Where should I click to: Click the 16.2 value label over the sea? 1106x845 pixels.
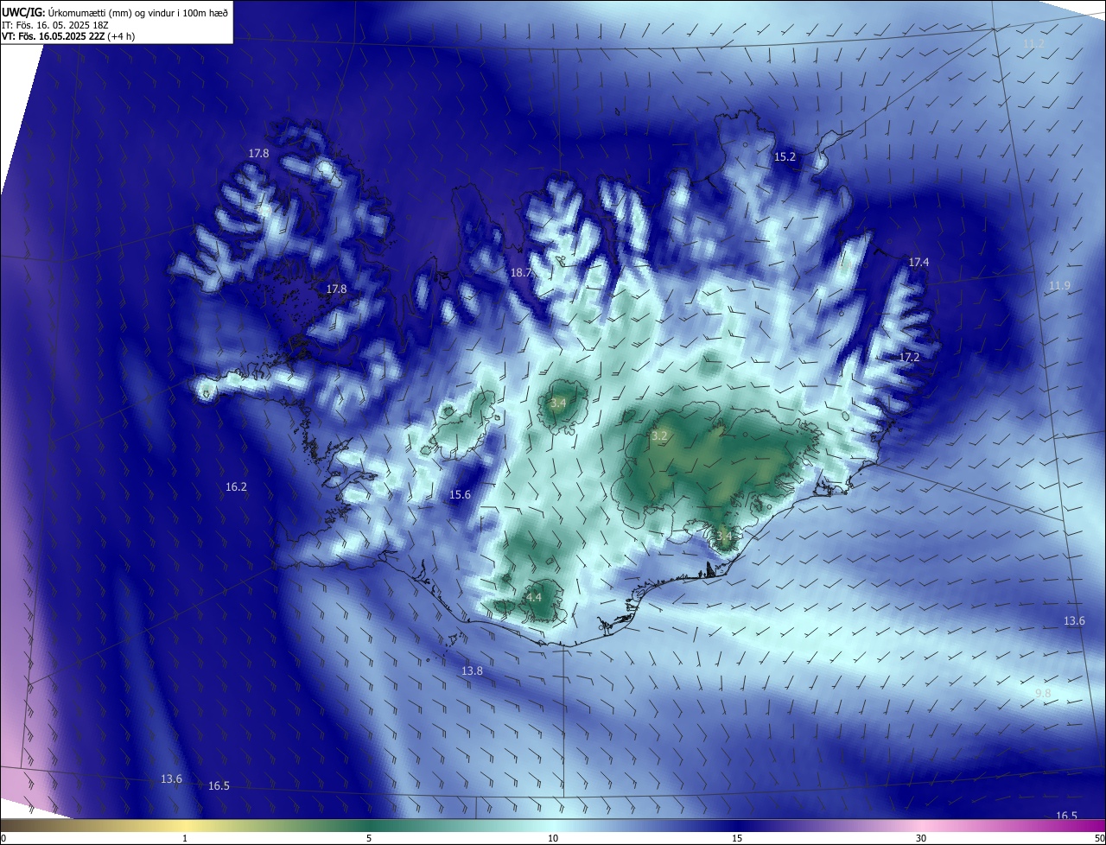(236, 487)
